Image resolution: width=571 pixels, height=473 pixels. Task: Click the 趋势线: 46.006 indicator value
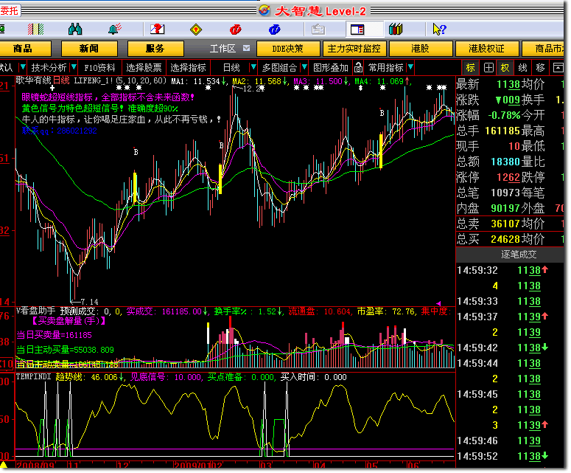(x=90, y=377)
